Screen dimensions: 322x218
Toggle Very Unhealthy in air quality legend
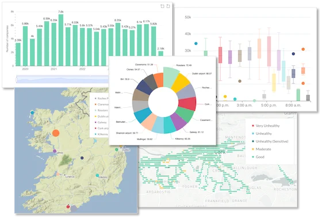tap(266, 126)
